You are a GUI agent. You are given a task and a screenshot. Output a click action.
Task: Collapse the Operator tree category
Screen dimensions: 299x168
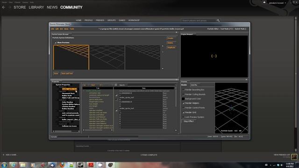coord(57,91)
